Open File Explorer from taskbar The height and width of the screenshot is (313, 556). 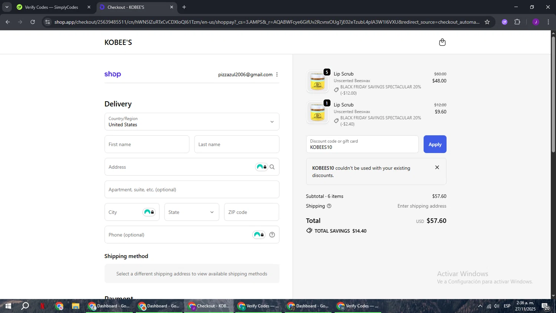76,306
